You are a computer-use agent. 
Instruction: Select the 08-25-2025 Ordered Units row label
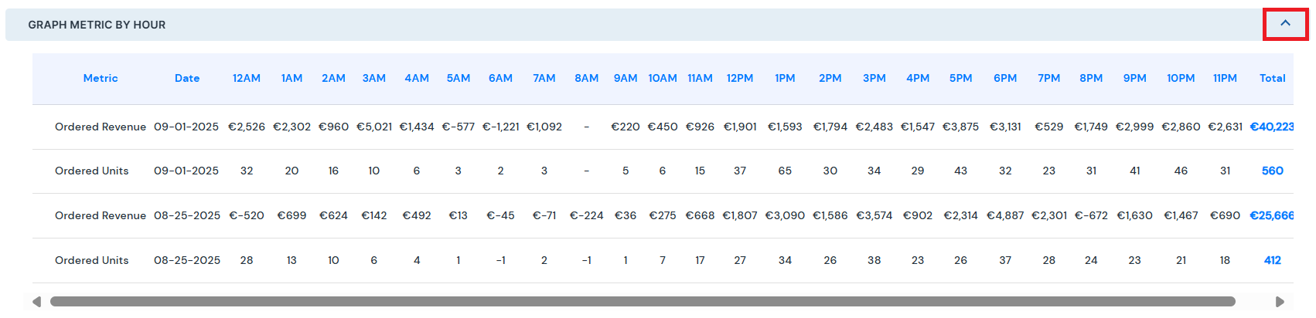coord(92,260)
